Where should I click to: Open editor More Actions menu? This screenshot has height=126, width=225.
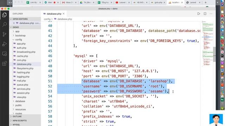[211, 14]
